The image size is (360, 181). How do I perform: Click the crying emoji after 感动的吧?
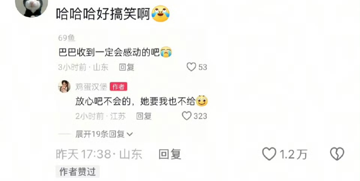coord(166,52)
